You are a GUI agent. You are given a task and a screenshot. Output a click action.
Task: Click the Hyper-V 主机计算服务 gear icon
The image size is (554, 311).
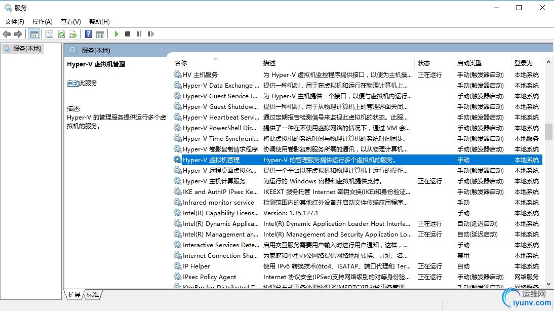tap(177, 181)
